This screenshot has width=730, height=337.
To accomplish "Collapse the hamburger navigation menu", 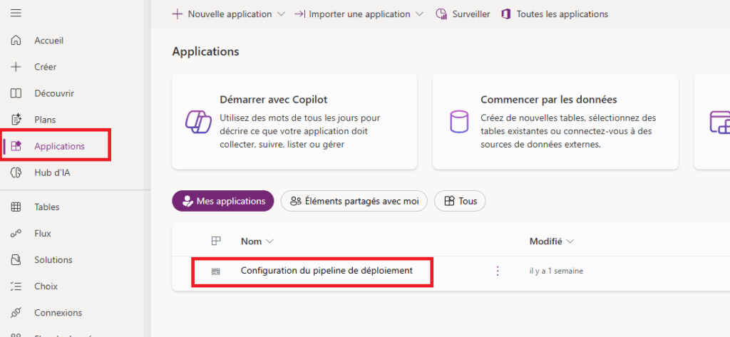I will pyautogui.click(x=16, y=13).
